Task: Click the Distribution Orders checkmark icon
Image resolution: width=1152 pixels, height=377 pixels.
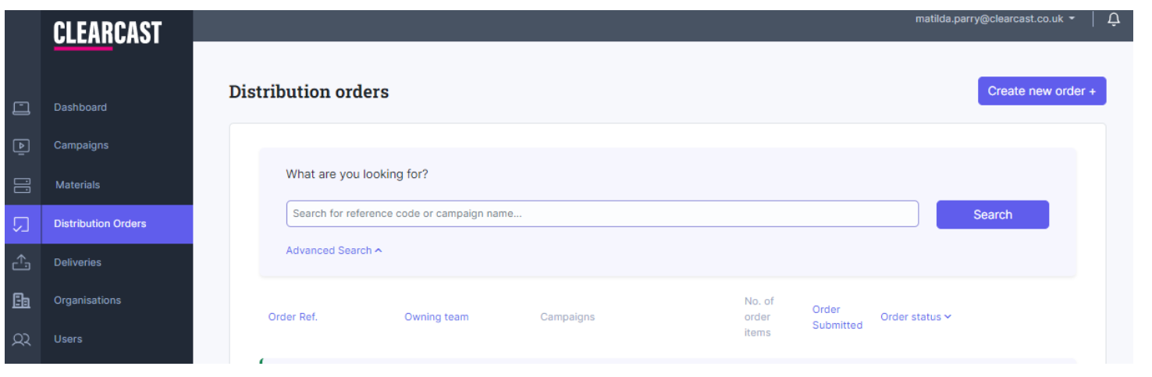Action: point(21,224)
